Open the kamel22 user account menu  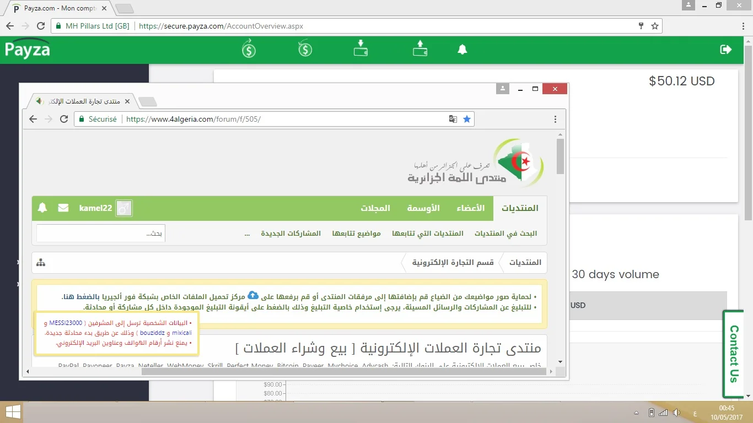click(x=95, y=208)
